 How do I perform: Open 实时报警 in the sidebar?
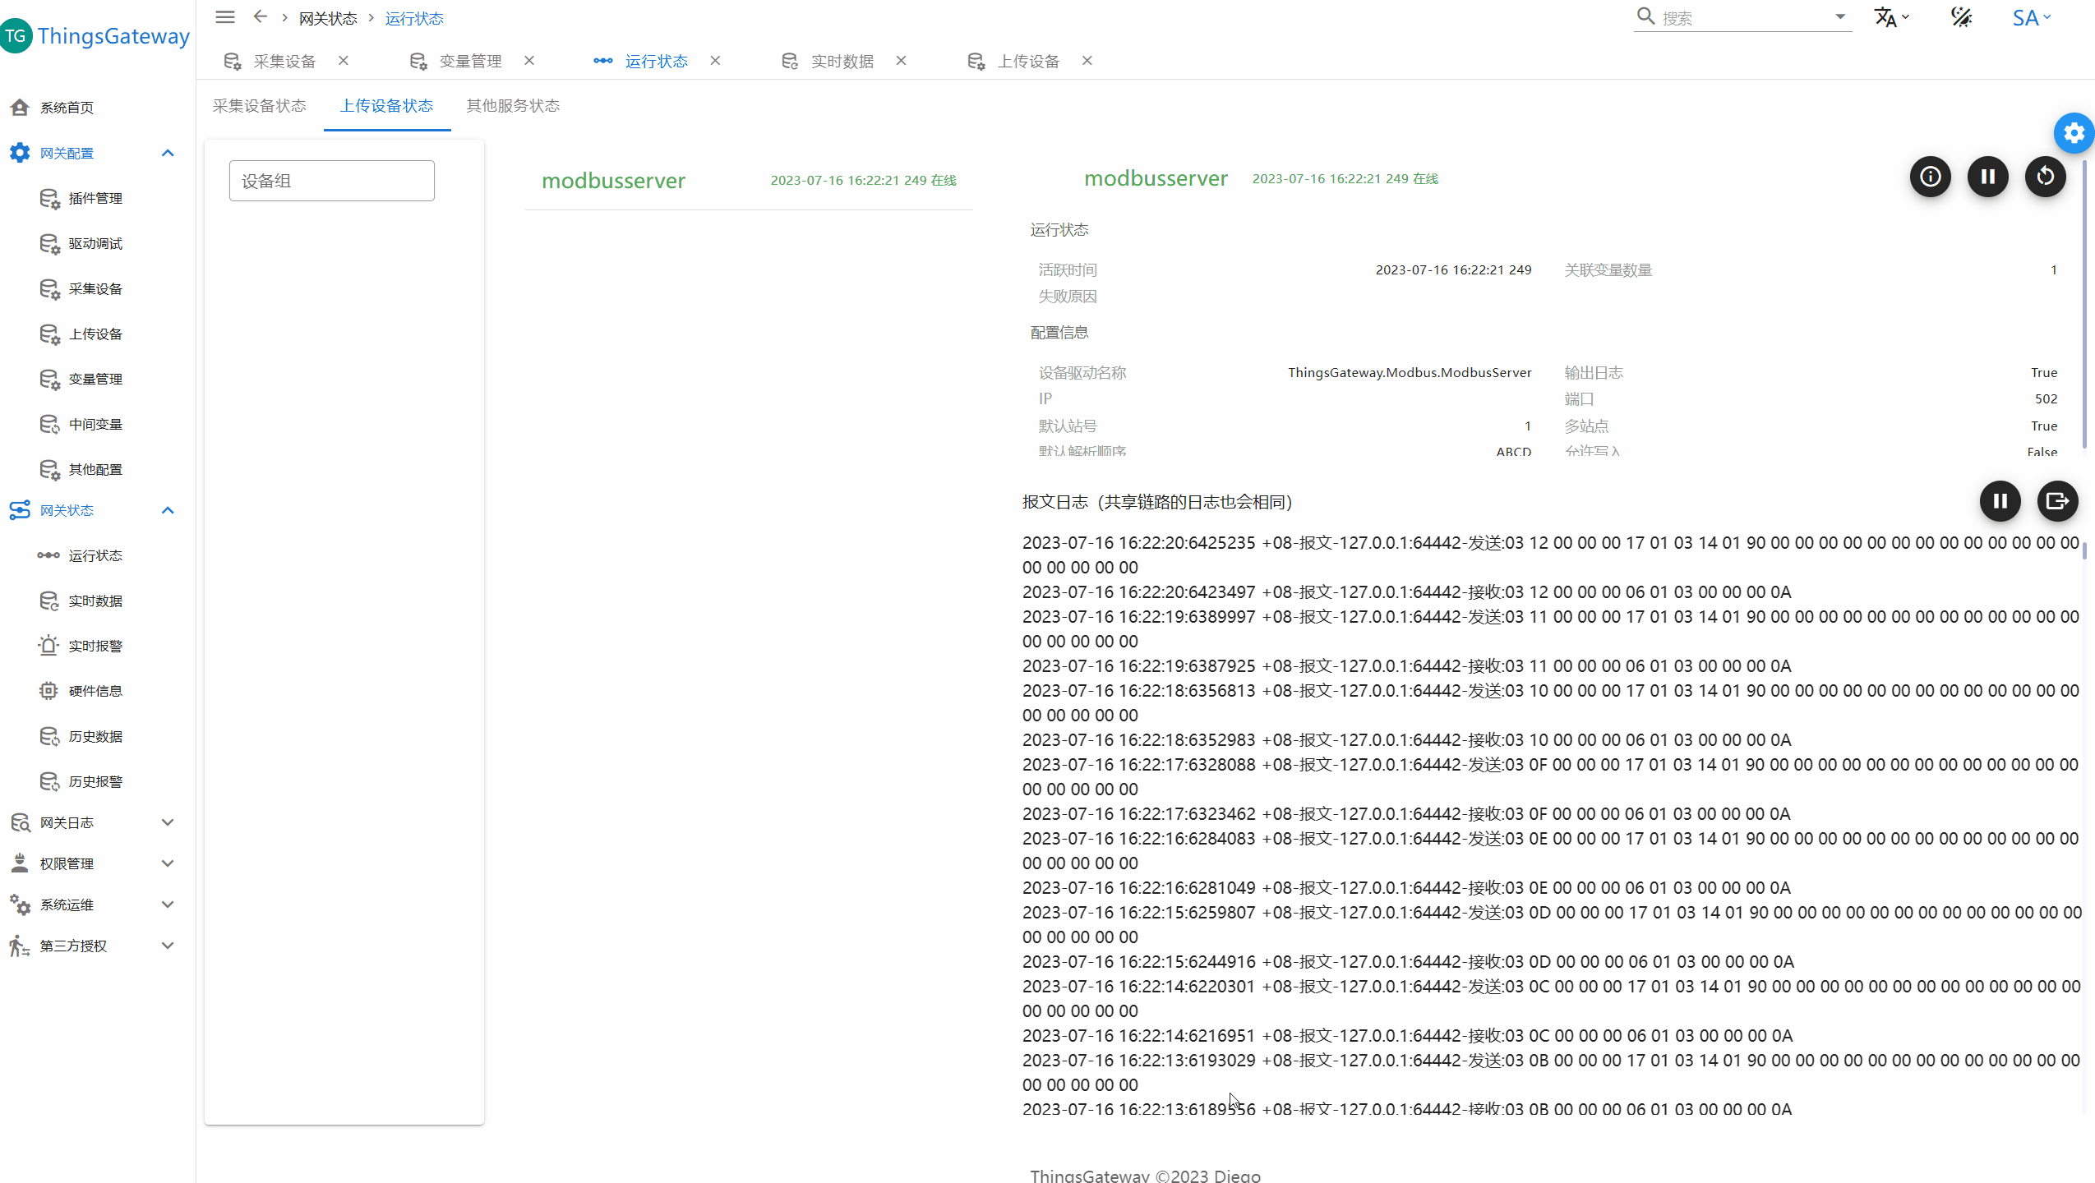(95, 646)
